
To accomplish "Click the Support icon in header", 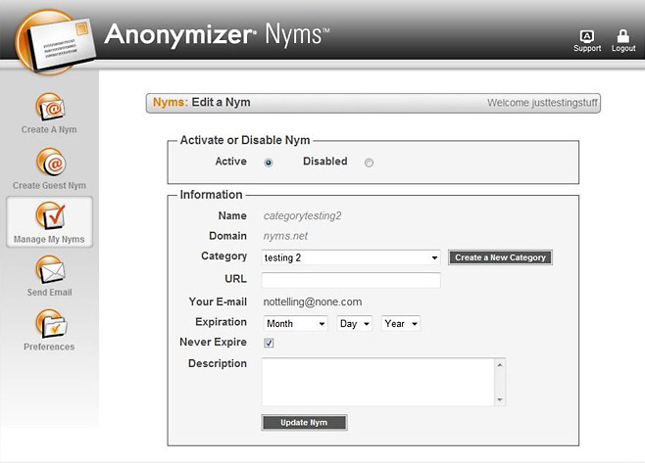I will (x=587, y=37).
